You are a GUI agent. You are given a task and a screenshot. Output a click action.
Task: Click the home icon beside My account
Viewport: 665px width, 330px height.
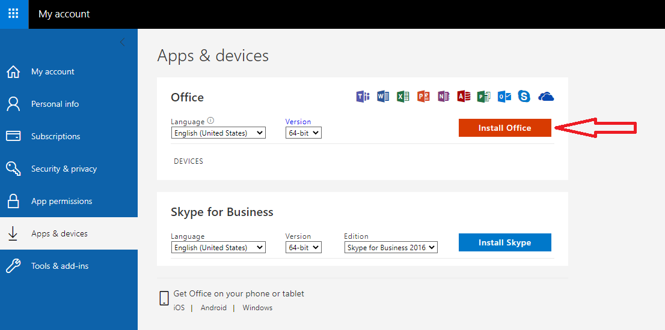14,72
